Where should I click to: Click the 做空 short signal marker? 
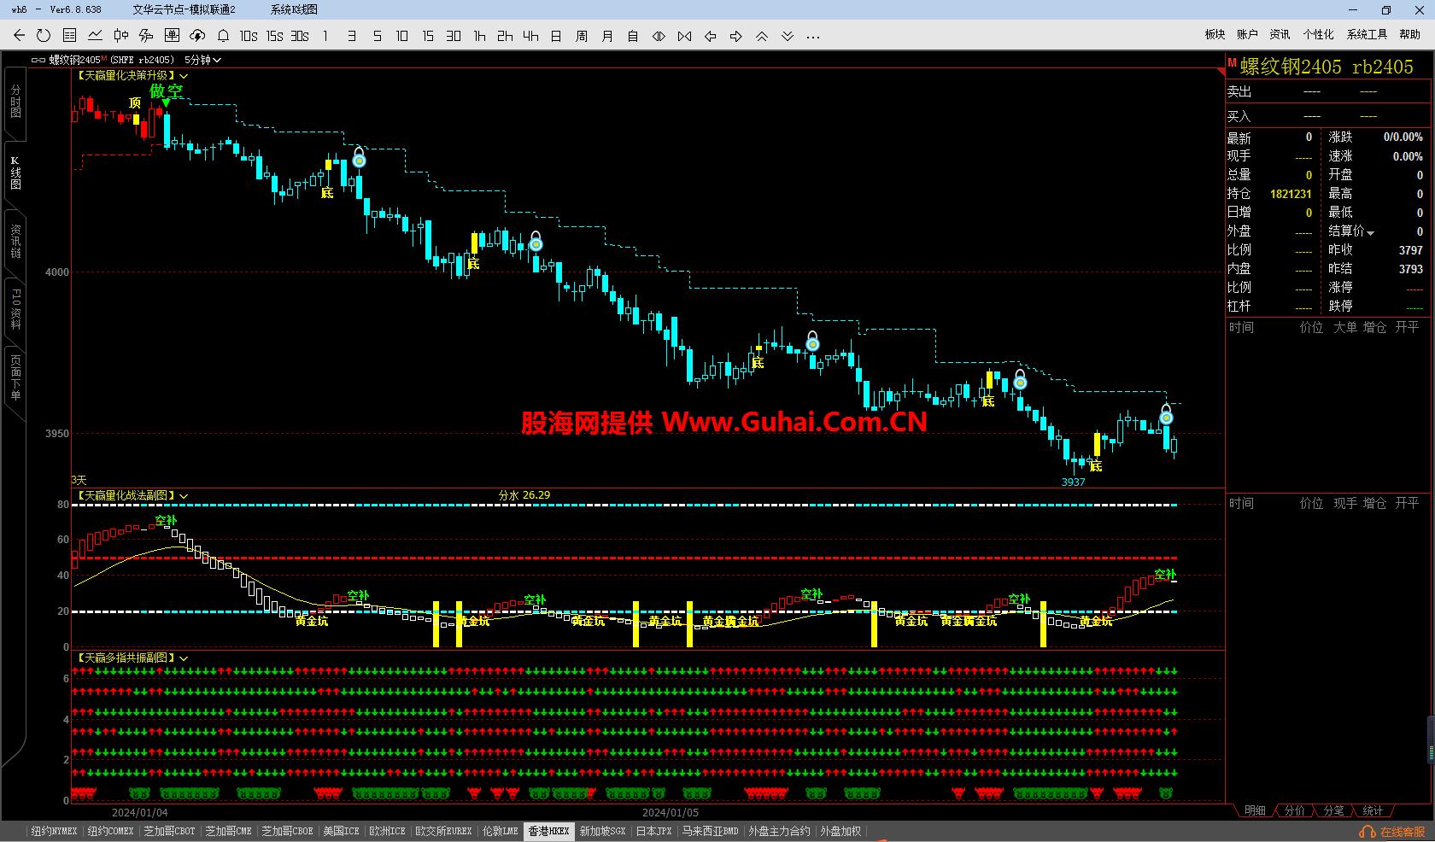166,91
